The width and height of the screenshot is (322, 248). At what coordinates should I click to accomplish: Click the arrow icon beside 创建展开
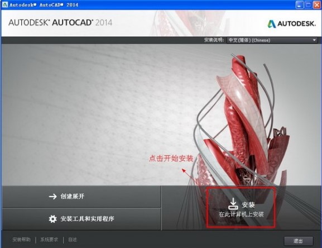coord(53,197)
